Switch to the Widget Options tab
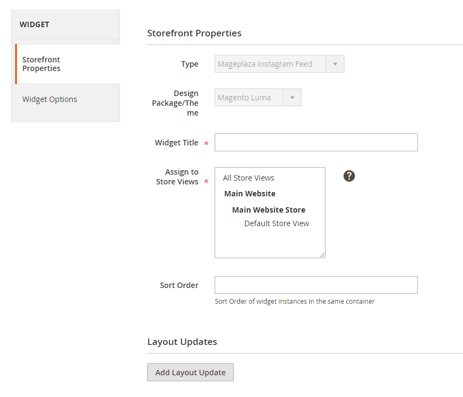463x397 pixels. (49, 99)
